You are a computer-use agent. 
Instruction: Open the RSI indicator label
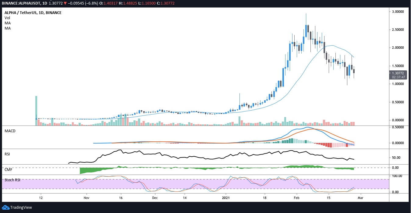tap(8, 154)
